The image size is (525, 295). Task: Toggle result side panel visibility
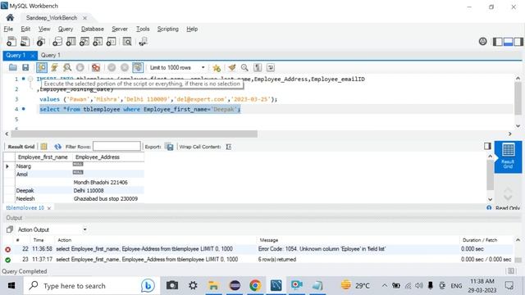(487, 146)
